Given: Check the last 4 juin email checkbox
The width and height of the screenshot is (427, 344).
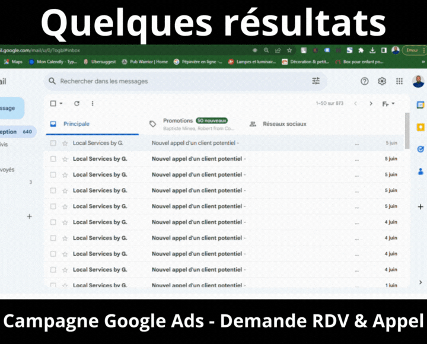Looking at the screenshot, I should point(53,270).
